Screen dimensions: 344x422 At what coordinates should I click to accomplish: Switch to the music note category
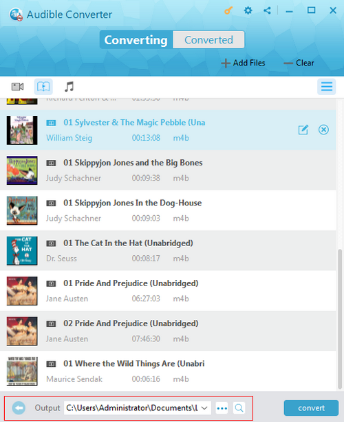click(69, 87)
